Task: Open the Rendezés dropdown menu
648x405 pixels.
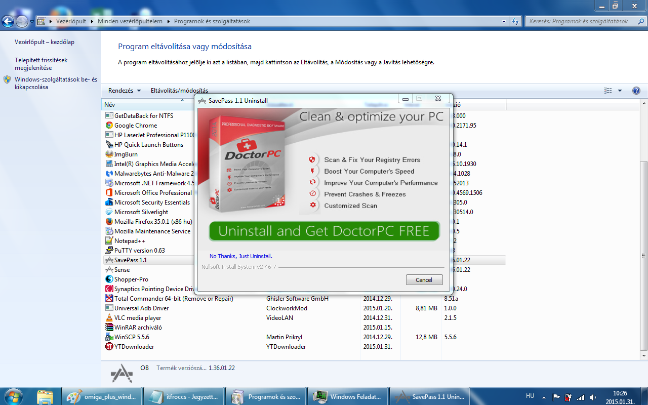Action: coord(125,91)
